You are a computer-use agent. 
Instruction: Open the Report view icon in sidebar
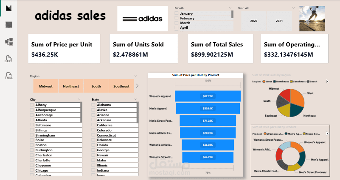coord(8,8)
